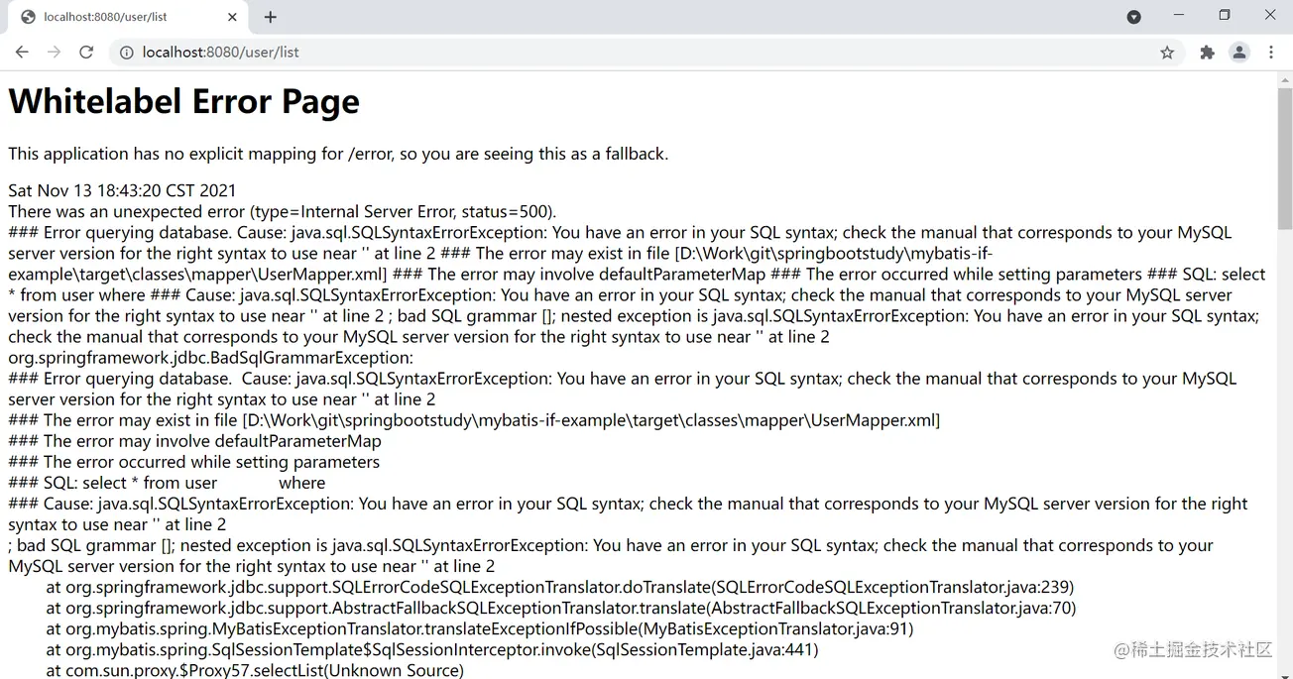Click the scrollbar up arrow
The image size is (1293, 679).
1284,80
